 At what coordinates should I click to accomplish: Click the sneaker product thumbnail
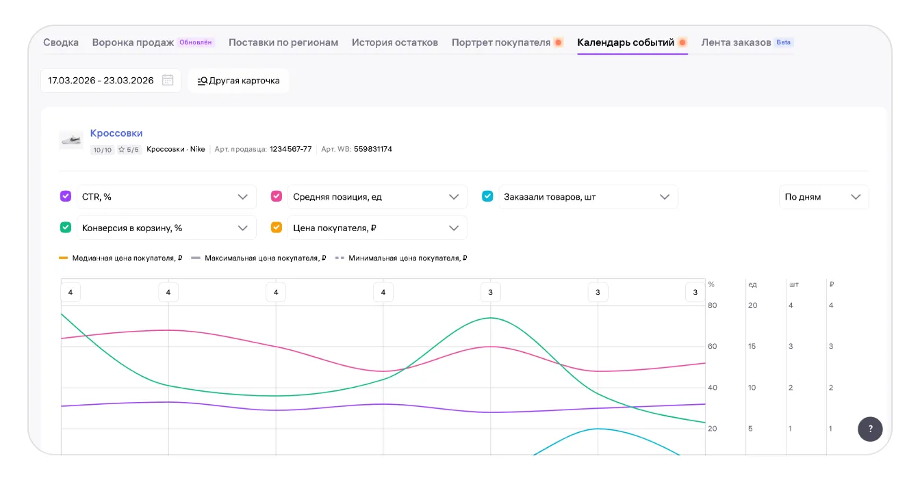pyautogui.click(x=71, y=140)
